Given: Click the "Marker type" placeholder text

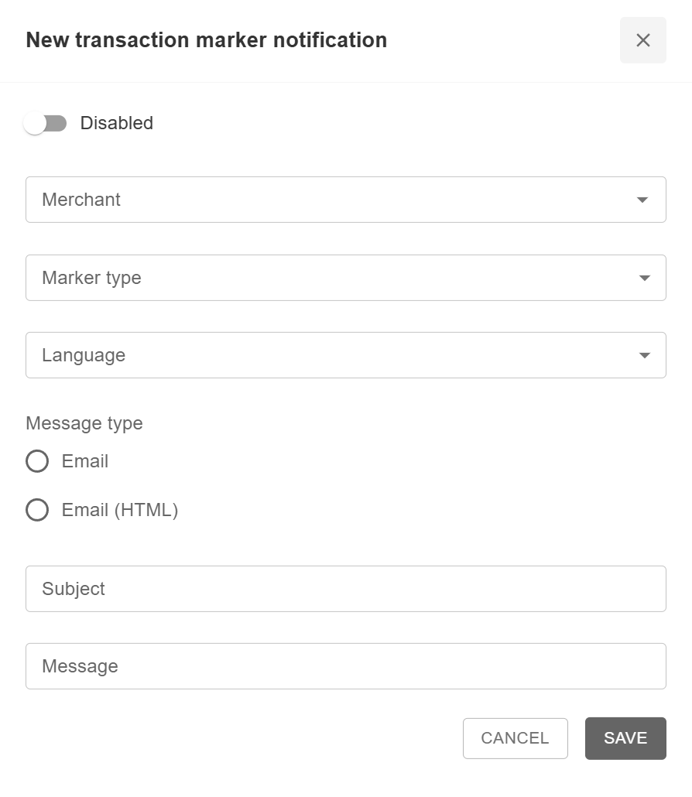Looking at the screenshot, I should coord(91,278).
